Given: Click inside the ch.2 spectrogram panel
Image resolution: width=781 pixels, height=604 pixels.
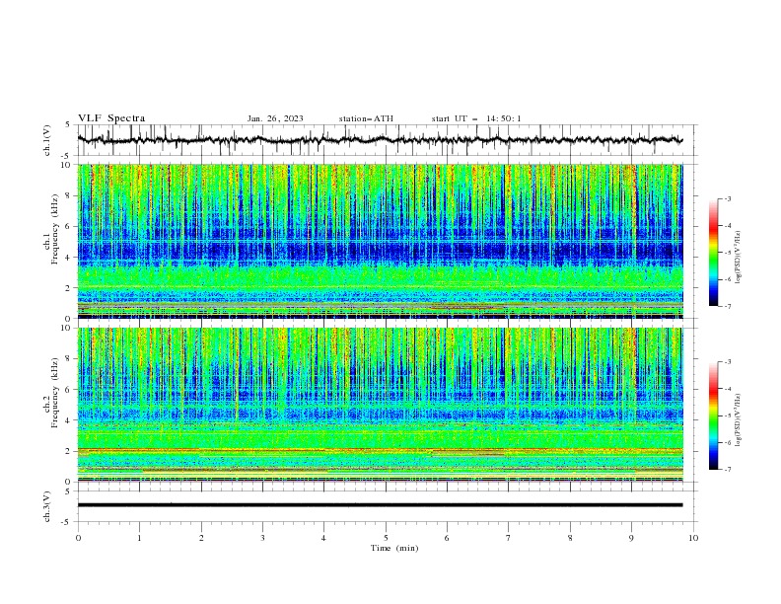Looking at the screenshot, I should (x=380, y=405).
